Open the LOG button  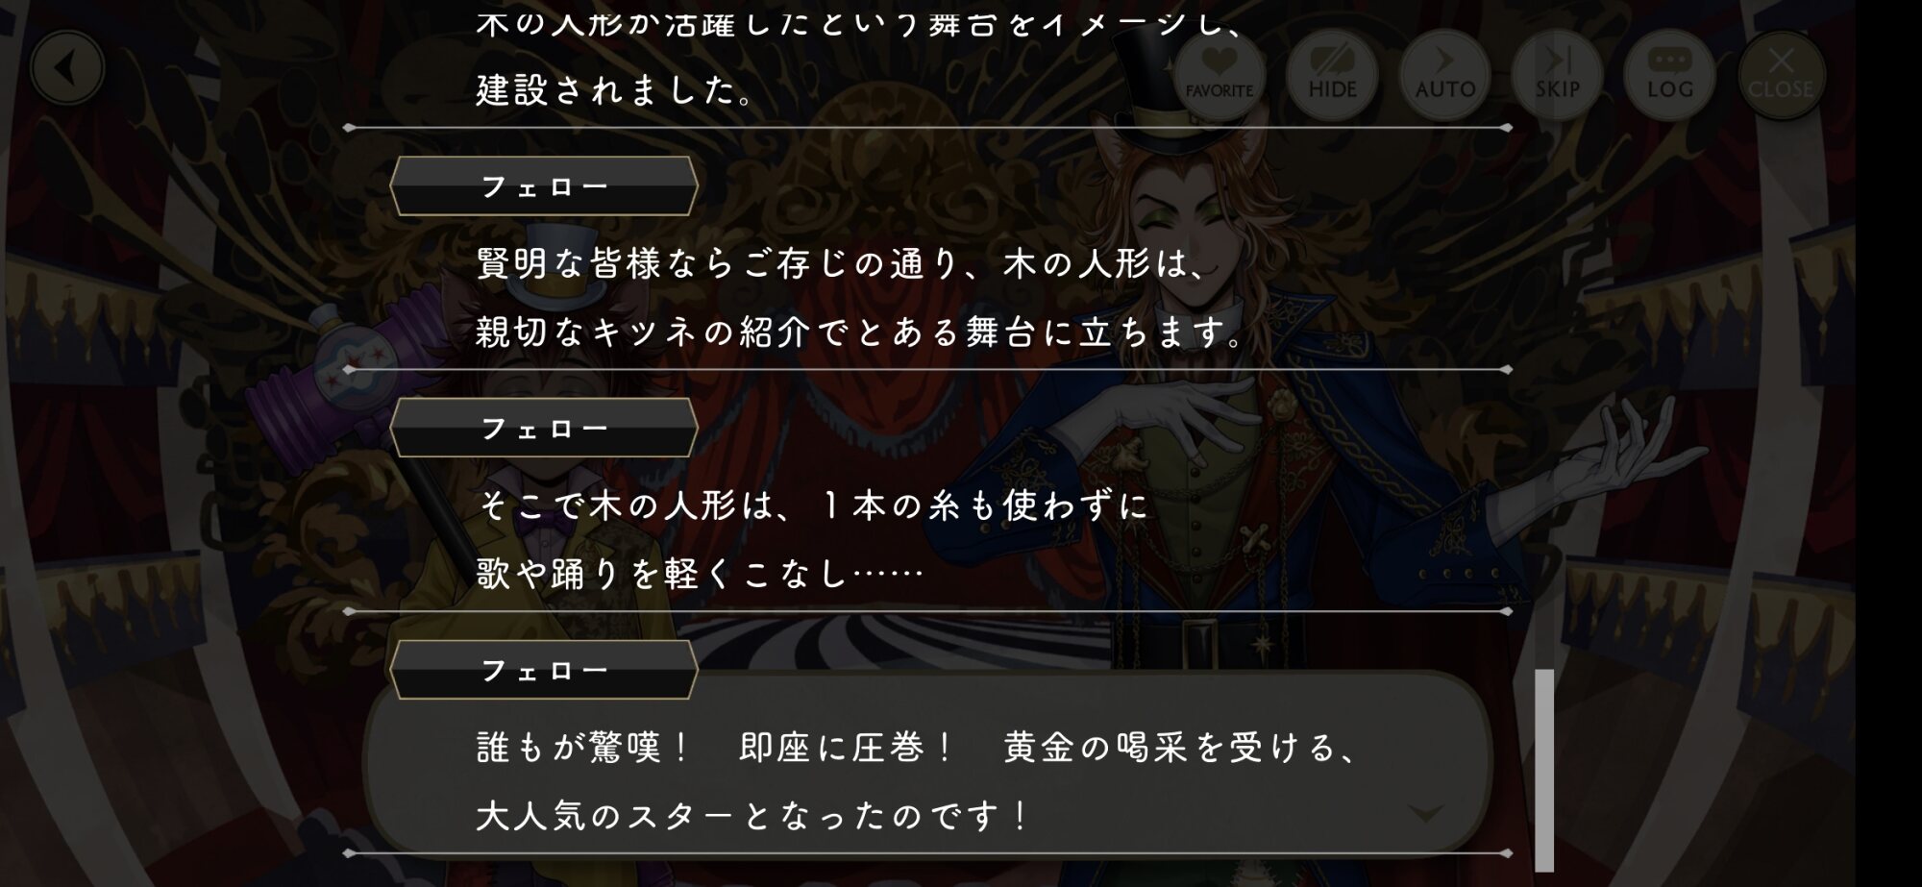pos(1669,74)
